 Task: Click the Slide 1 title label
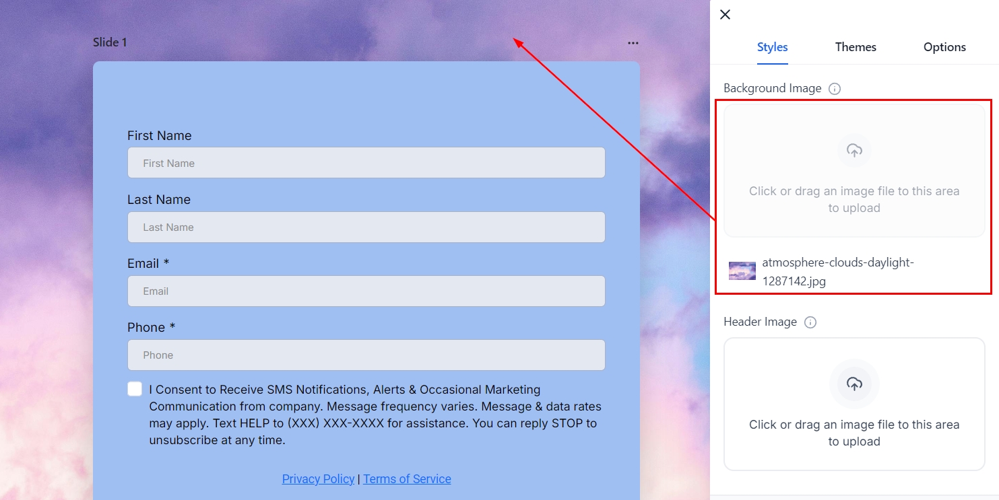click(x=110, y=42)
